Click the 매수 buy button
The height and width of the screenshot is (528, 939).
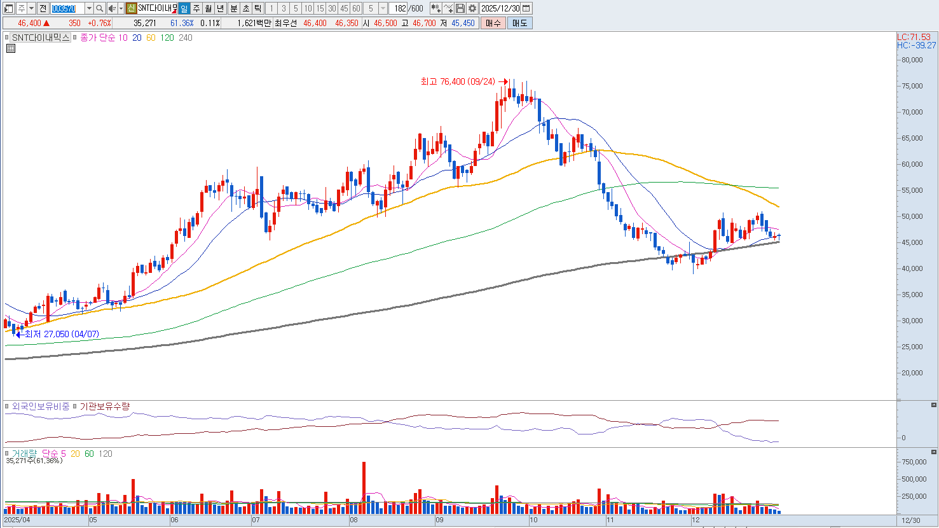click(x=493, y=23)
